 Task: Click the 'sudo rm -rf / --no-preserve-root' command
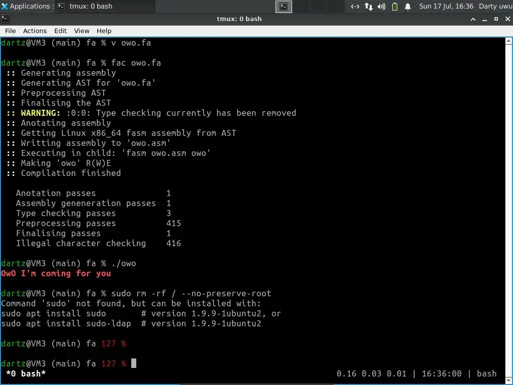(x=191, y=293)
